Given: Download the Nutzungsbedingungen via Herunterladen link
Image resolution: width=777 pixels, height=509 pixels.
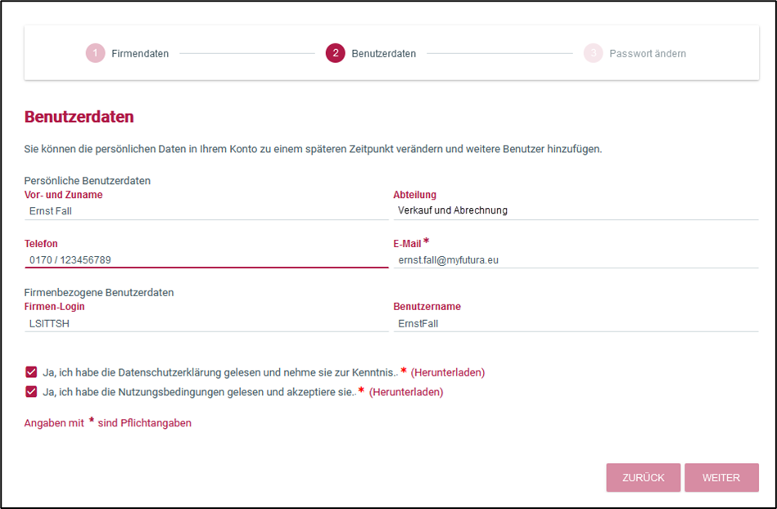Looking at the screenshot, I should (x=406, y=392).
